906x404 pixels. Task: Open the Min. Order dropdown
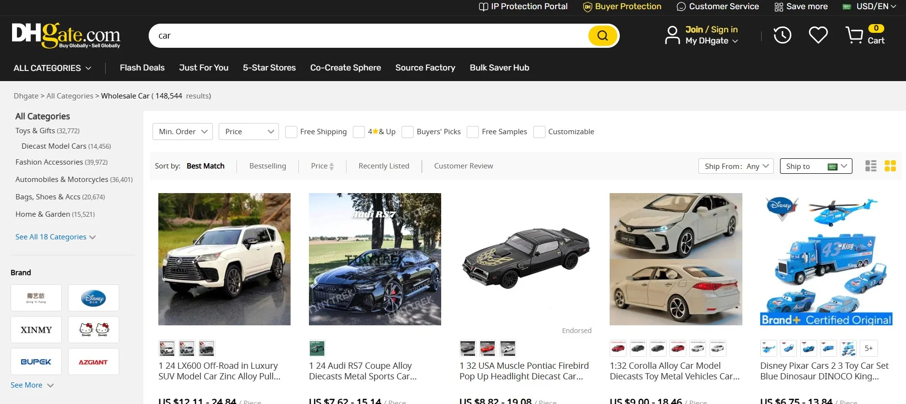click(x=182, y=132)
